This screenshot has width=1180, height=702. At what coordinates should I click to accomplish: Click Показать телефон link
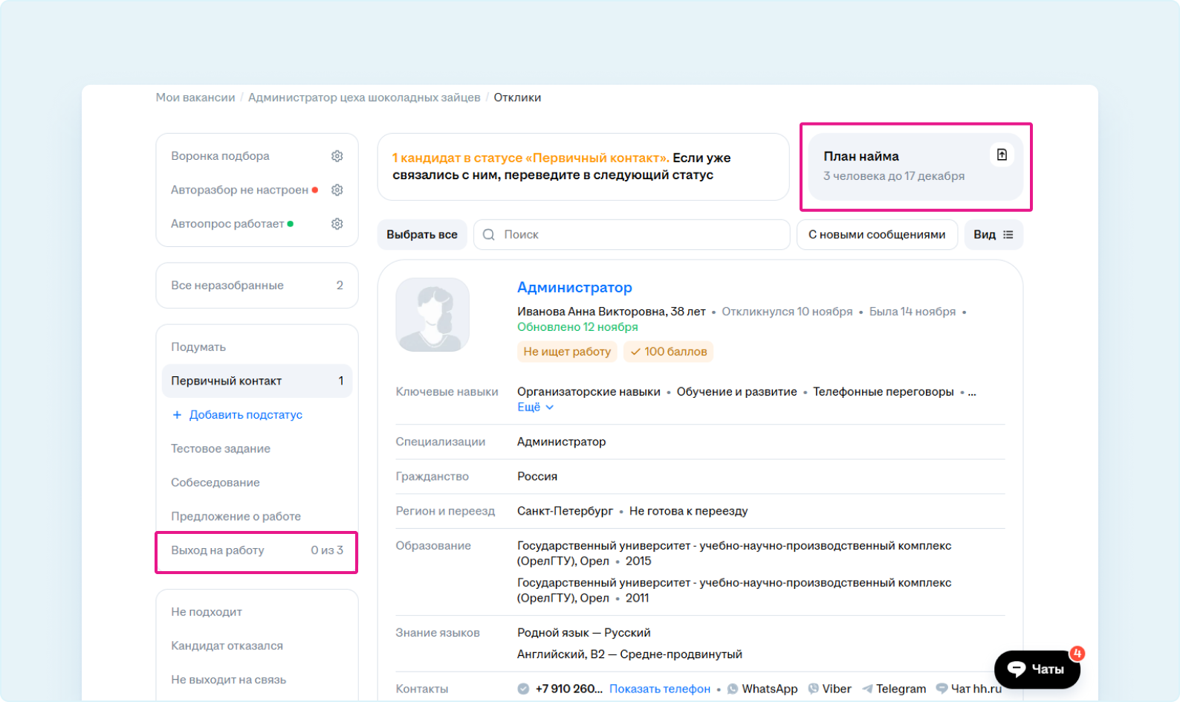[x=659, y=689]
